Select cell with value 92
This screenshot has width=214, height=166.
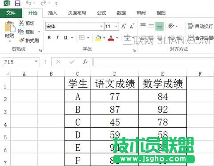tap(163, 109)
